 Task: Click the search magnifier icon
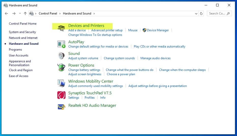click(228, 13)
